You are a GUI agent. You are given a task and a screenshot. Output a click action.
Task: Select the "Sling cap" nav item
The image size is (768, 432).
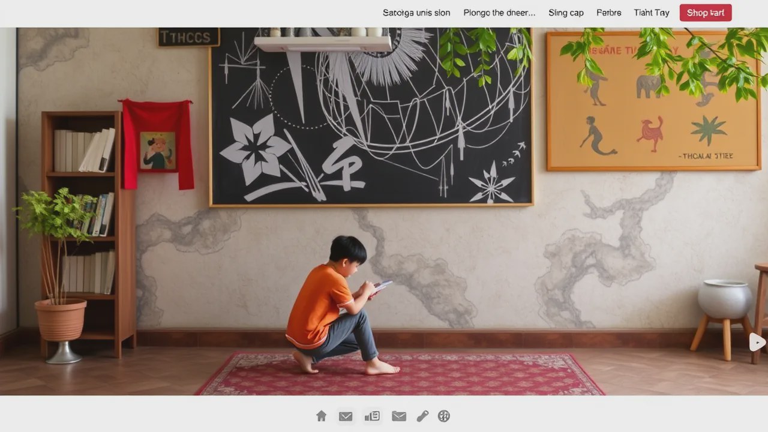click(x=566, y=13)
